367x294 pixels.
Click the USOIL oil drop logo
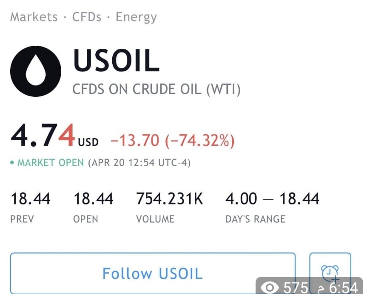[36, 71]
